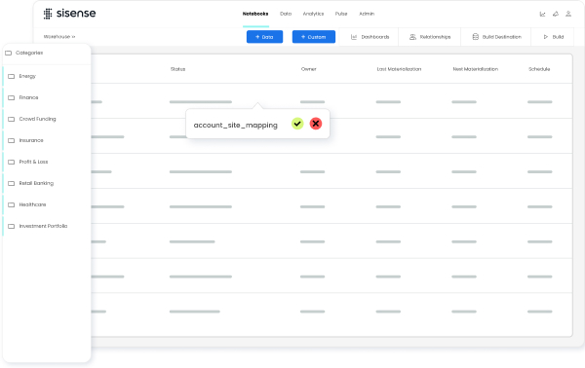The width and height of the screenshot is (585, 368).
Task: Sort by Last Materialization column header
Action: pyautogui.click(x=399, y=69)
